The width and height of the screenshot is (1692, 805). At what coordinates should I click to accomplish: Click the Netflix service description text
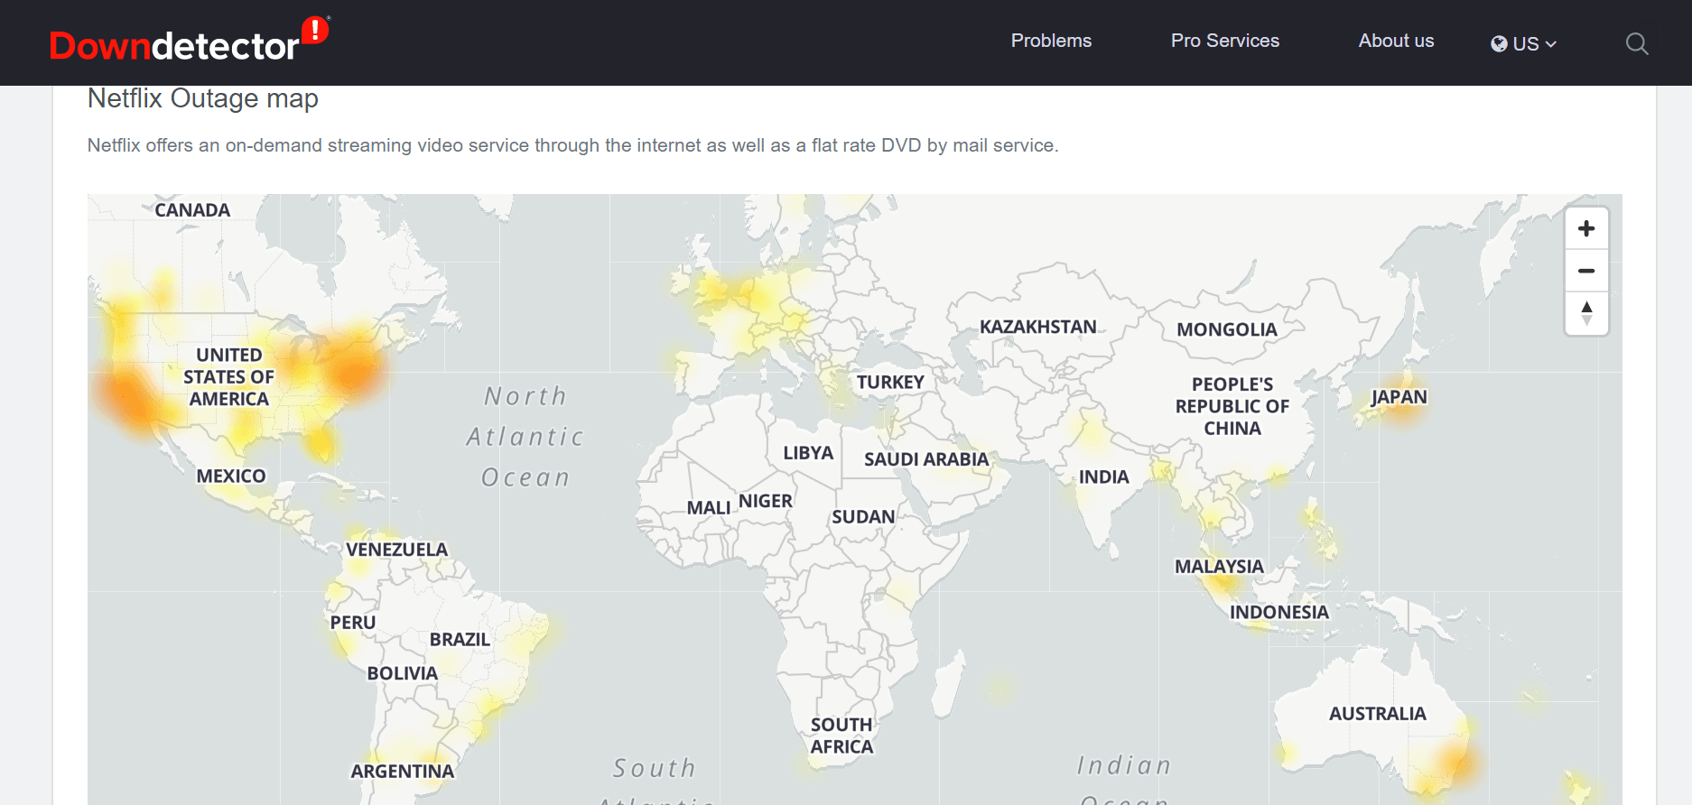tap(572, 145)
